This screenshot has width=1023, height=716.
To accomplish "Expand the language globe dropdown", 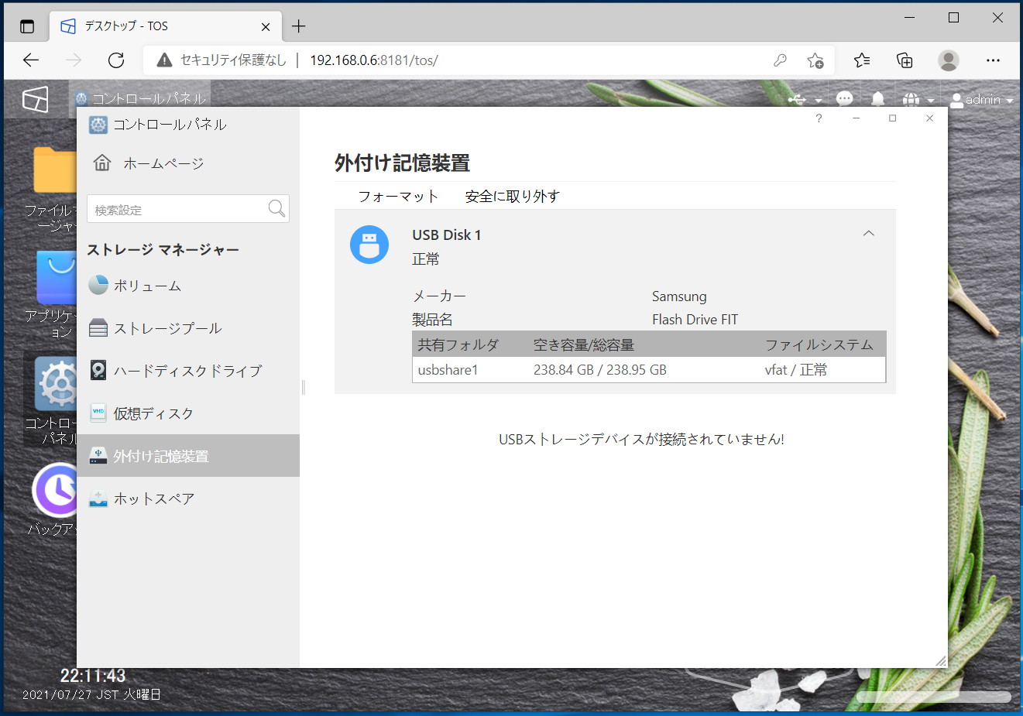I will click(918, 99).
